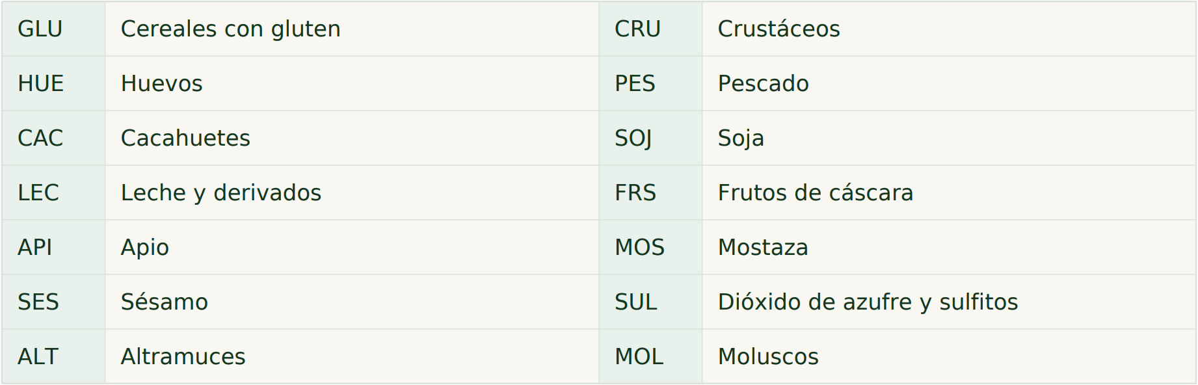Click Dióxido de azufre y sulfitos
The height and width of the screenshot is (385, 1198).
click(868, 302)
